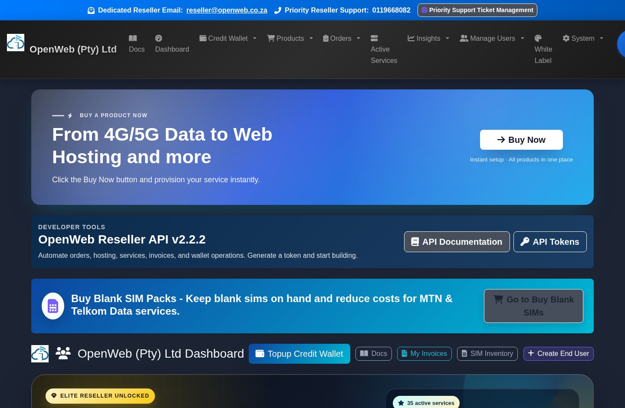
Task: Click the blue circle at navbar right edge
Action: (x=621, y=44)
